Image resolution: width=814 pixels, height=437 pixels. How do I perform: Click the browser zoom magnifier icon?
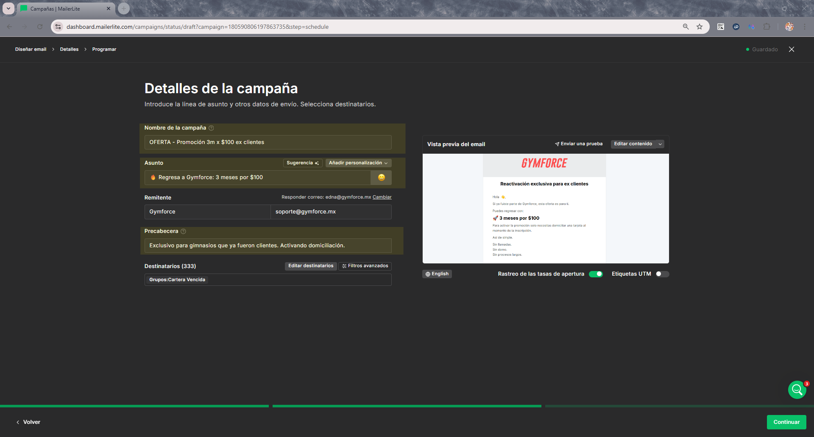click(686, 27)
